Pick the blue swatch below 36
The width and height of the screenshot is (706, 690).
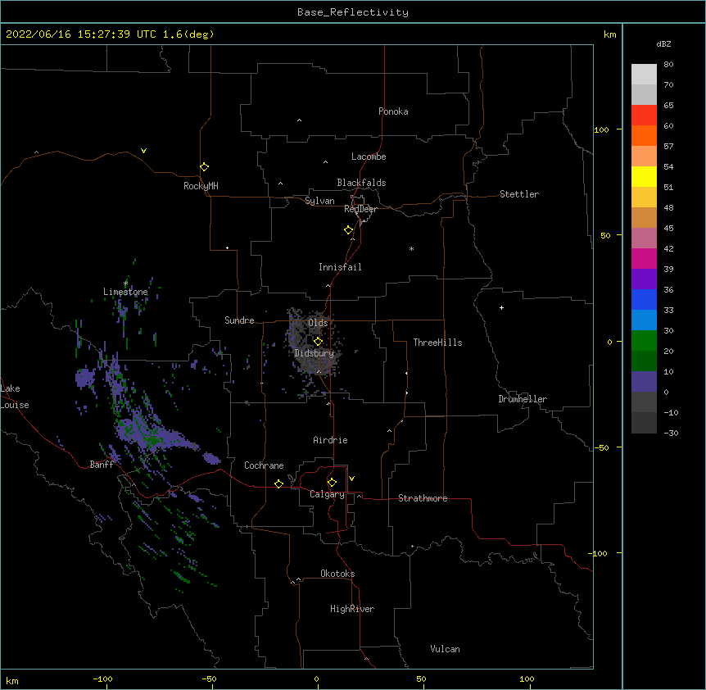(644, 299)
